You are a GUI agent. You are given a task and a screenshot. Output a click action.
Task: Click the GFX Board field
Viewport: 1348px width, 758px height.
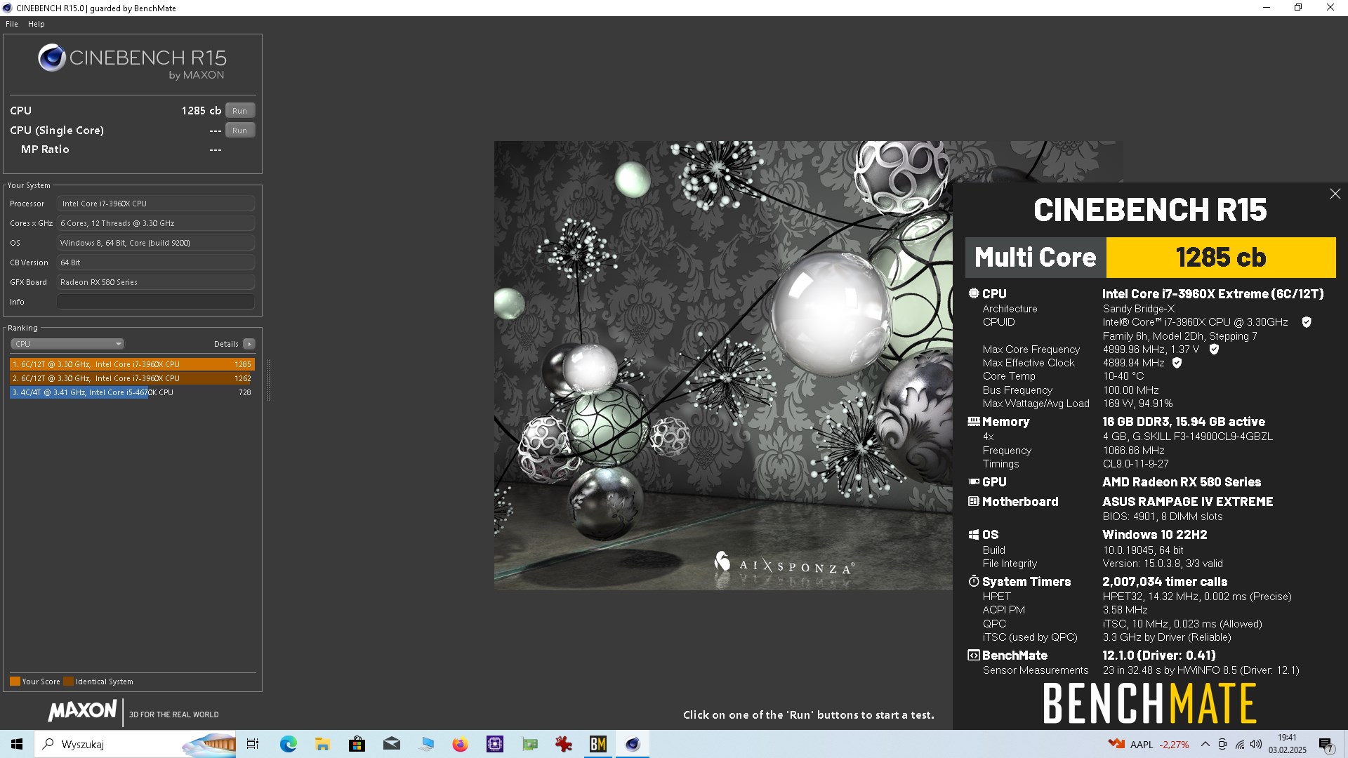[x=156, y=282]
